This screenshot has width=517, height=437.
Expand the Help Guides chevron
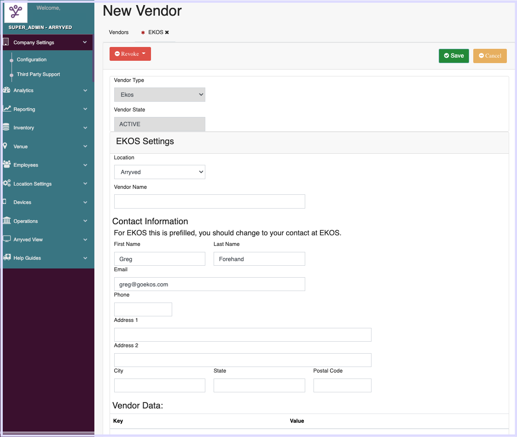(x=85, y=258)
